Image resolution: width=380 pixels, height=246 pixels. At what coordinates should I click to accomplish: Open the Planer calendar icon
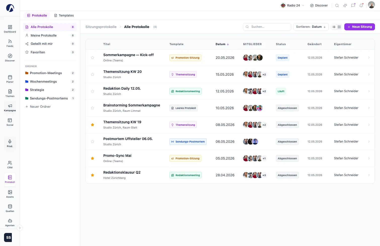[10, 79]
